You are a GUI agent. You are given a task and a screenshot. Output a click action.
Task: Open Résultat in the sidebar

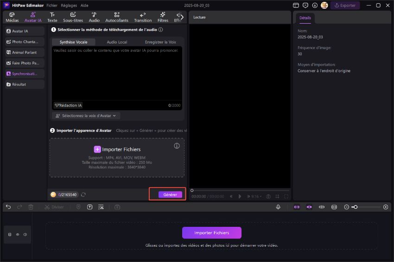[x=25, y=84]
